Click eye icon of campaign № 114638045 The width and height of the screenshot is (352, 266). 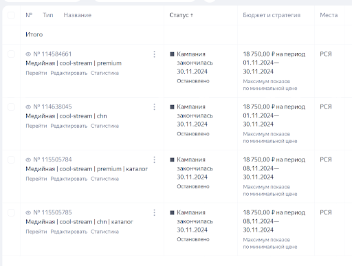(x=28, y=107)
